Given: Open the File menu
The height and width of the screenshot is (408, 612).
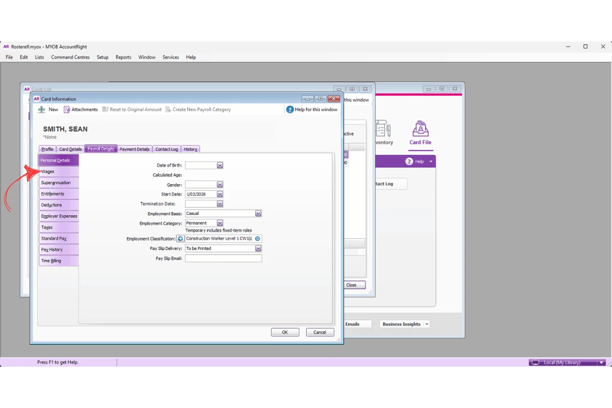Looking at the screenshot, I should [x=9, y=57].
